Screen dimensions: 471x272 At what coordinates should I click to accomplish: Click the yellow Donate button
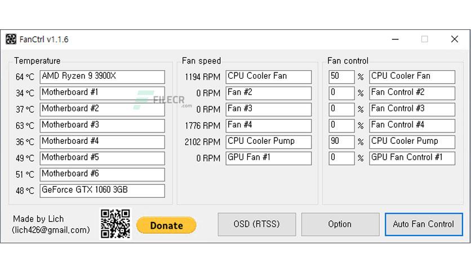pyautogui.click(x=166, y=225)
